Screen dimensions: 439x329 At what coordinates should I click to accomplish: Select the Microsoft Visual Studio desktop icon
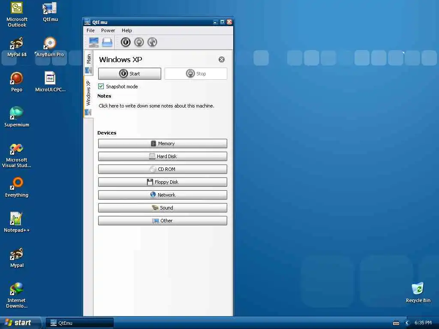click(x=17, y=155)
